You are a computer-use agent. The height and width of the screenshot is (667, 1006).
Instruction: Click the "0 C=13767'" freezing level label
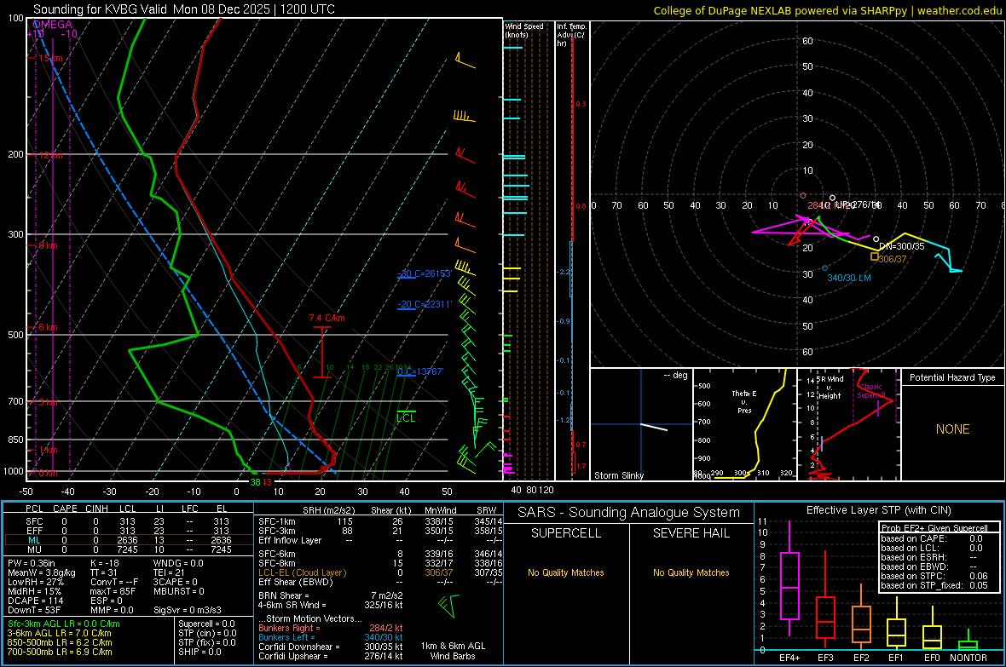(420, 371)
